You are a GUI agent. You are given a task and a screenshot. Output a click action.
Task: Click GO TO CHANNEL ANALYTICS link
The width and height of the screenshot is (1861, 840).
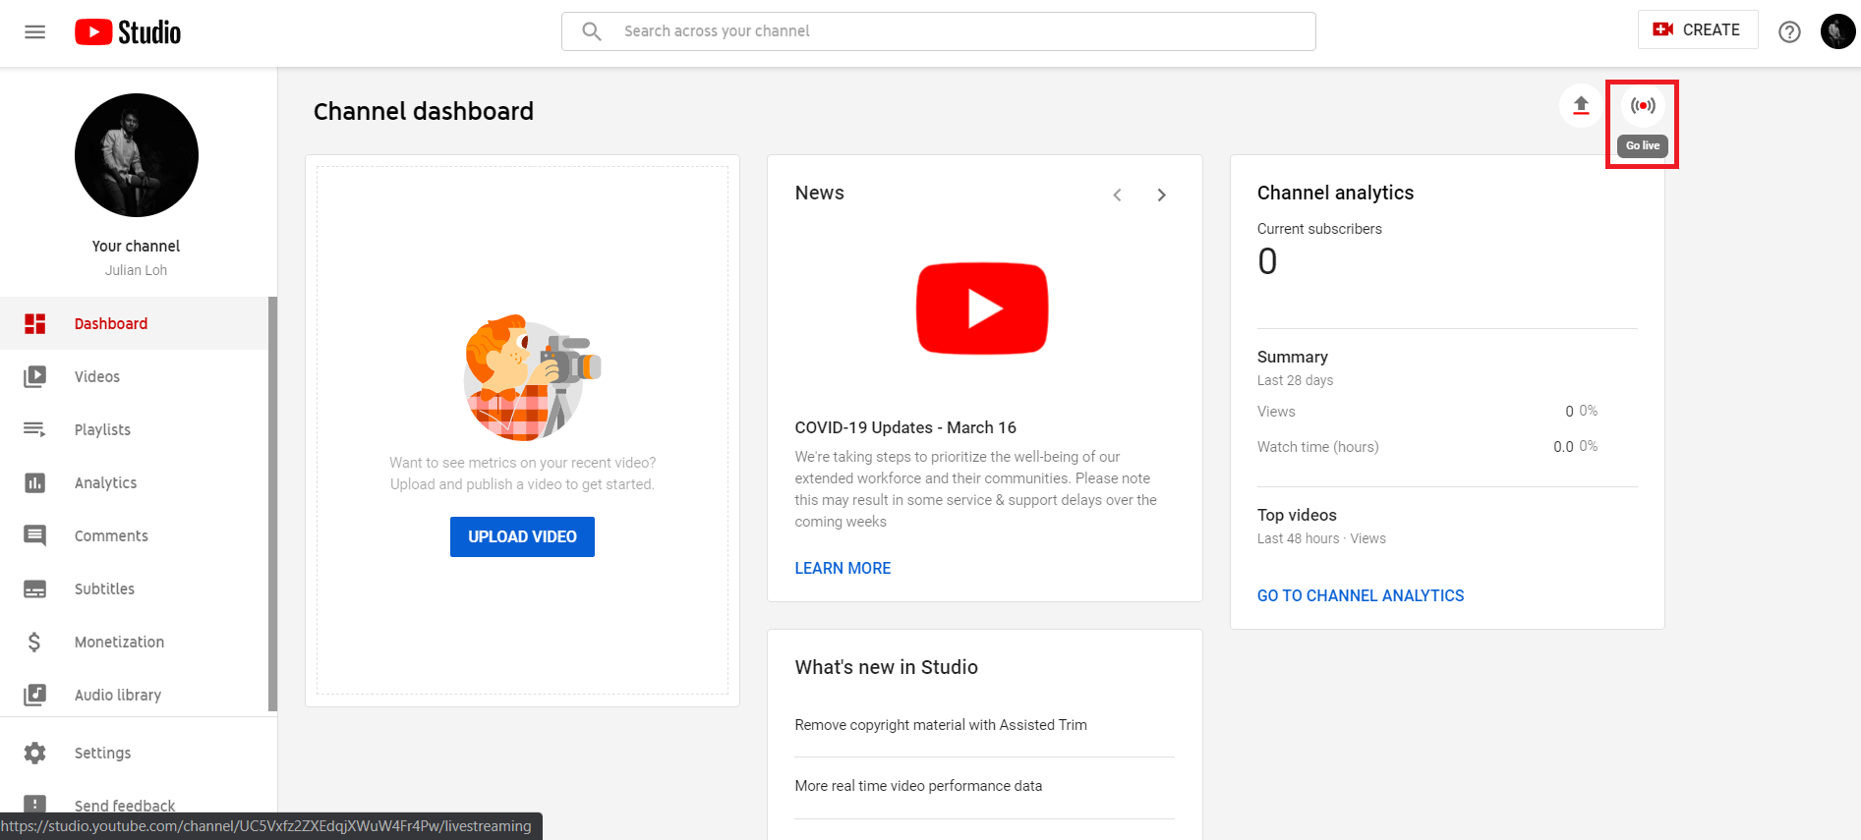coord(1361,595)
